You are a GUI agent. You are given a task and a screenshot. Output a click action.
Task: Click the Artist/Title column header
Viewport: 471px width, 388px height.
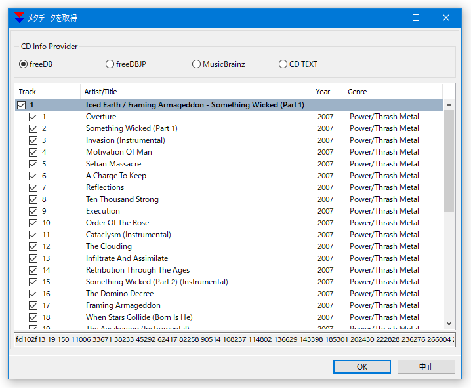click(x=196, y=92)
